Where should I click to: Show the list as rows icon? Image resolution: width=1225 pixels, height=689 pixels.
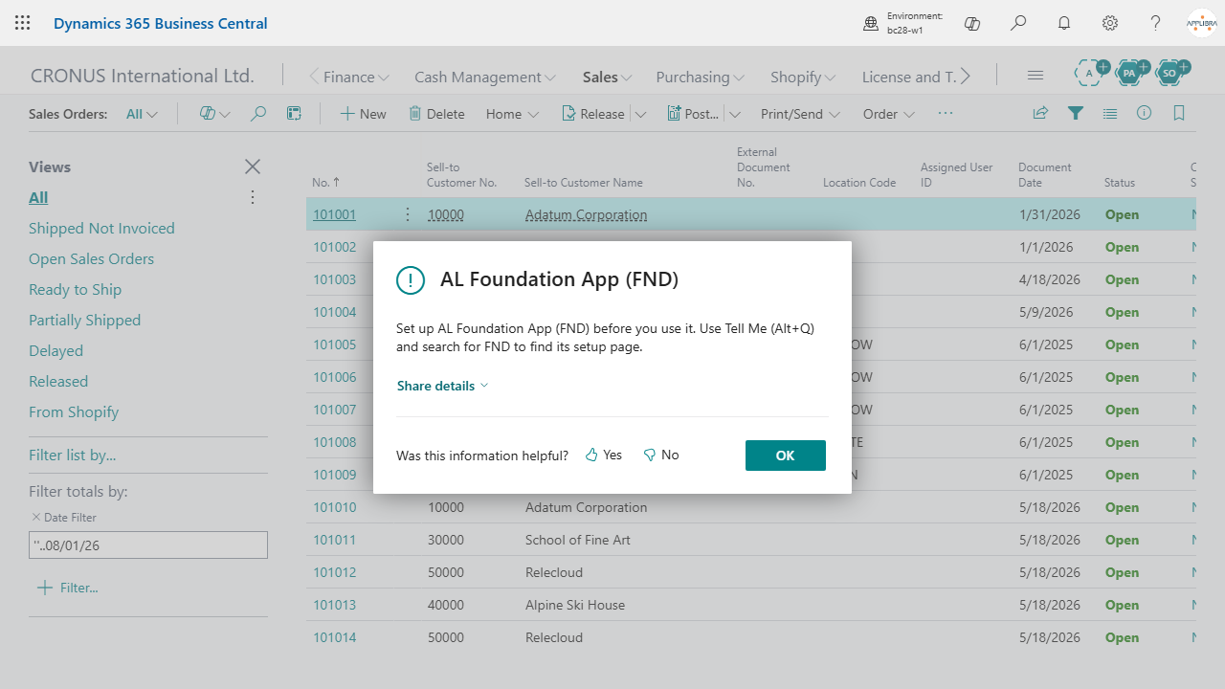1110,113
